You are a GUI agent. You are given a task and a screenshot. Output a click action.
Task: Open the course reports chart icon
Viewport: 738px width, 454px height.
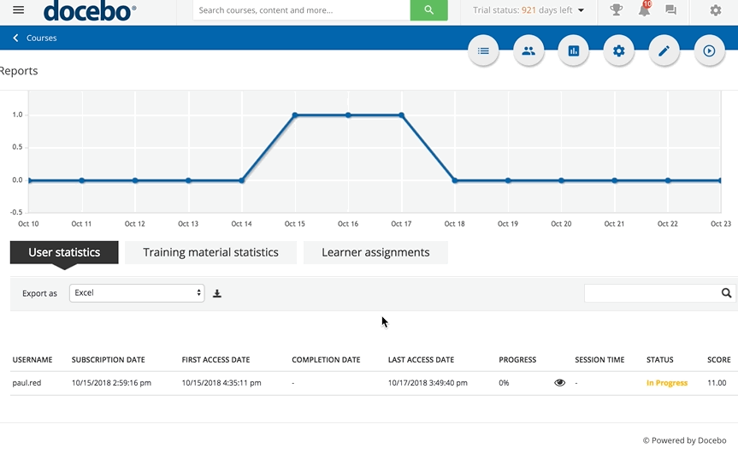tap(573, 50)
